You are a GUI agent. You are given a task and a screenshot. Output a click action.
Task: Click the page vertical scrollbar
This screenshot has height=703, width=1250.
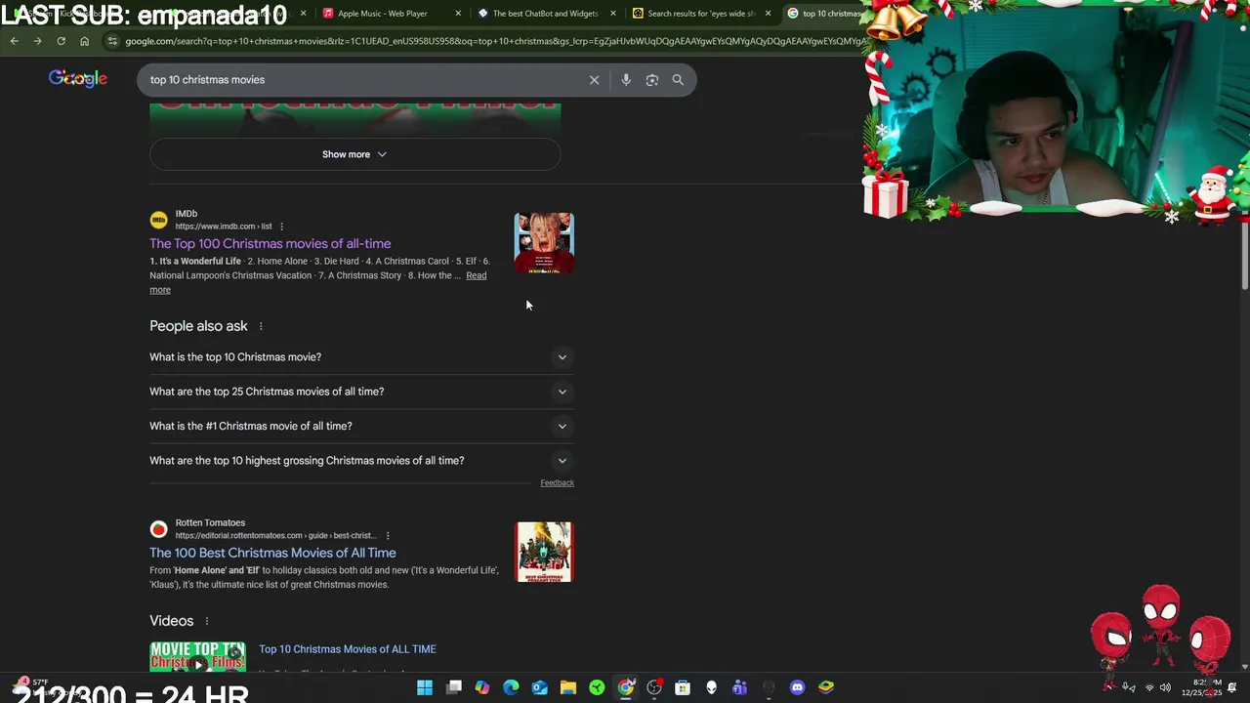(1245, 256)
